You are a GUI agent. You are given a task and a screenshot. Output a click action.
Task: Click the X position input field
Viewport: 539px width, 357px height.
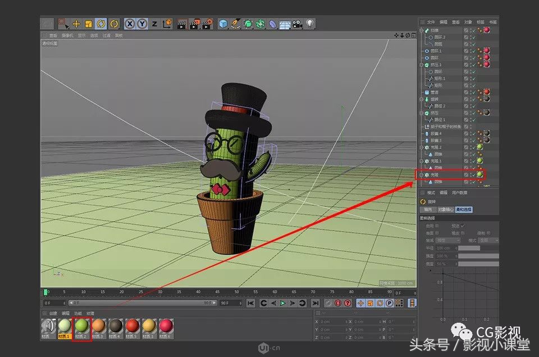pos(328,322)
